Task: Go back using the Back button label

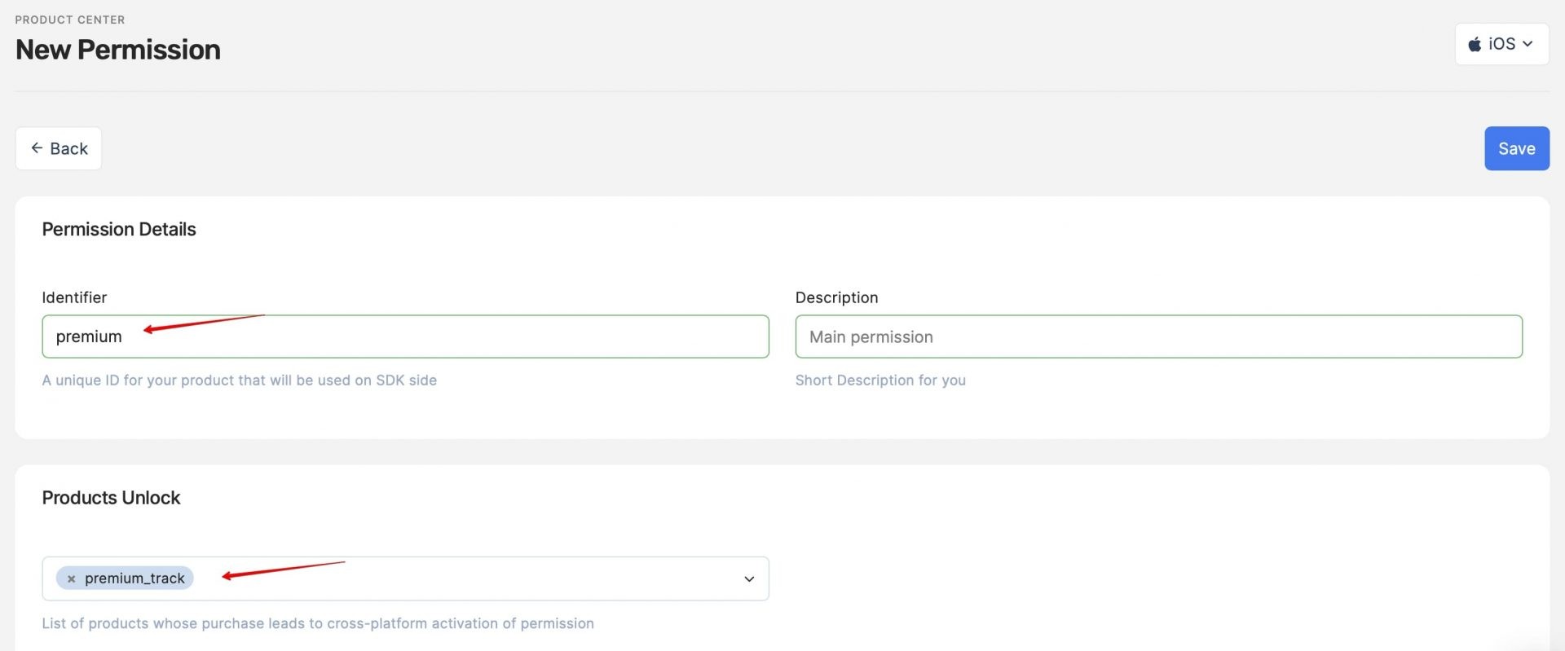Action: [x=68, y=148]
